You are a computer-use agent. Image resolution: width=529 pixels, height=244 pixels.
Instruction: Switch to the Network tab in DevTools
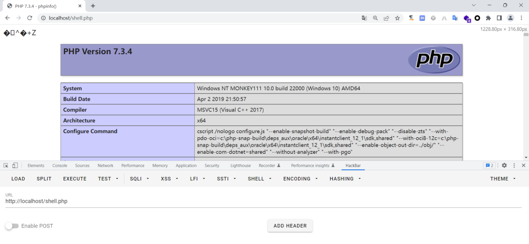point(105,166)
